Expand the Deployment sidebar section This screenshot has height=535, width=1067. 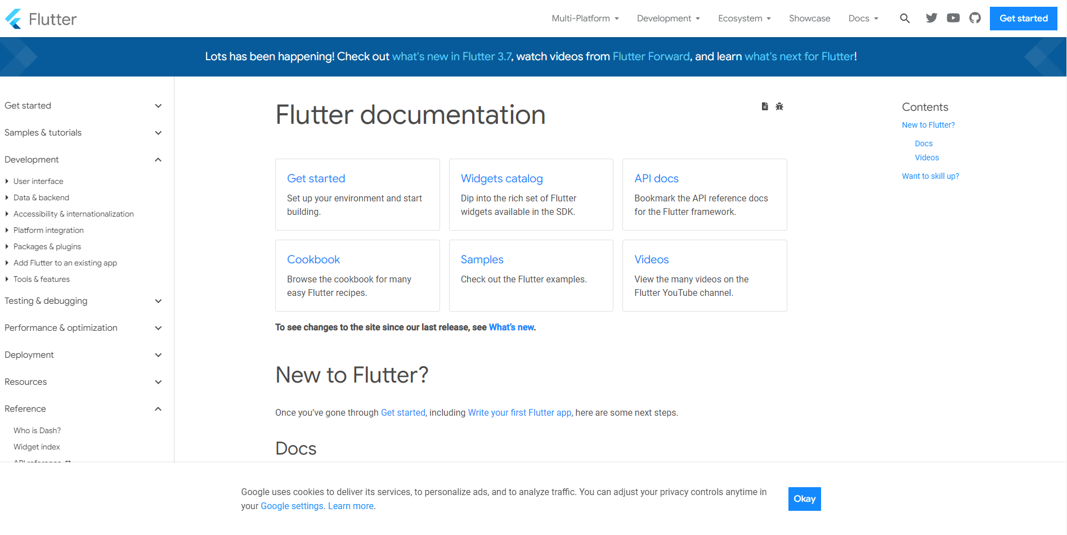(x=83, y=355)
